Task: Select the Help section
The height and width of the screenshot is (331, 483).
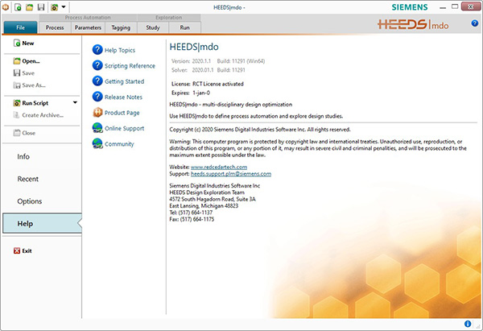Action: [42, 223]
